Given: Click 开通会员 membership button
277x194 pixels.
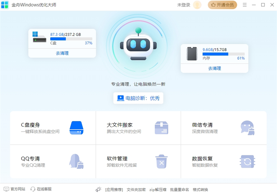Looking at the screenshot, I should 222,5.
